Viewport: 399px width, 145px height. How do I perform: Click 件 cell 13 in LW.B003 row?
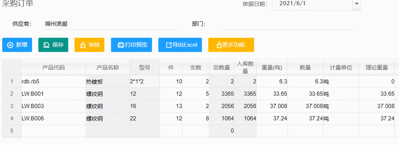(171, 106)
